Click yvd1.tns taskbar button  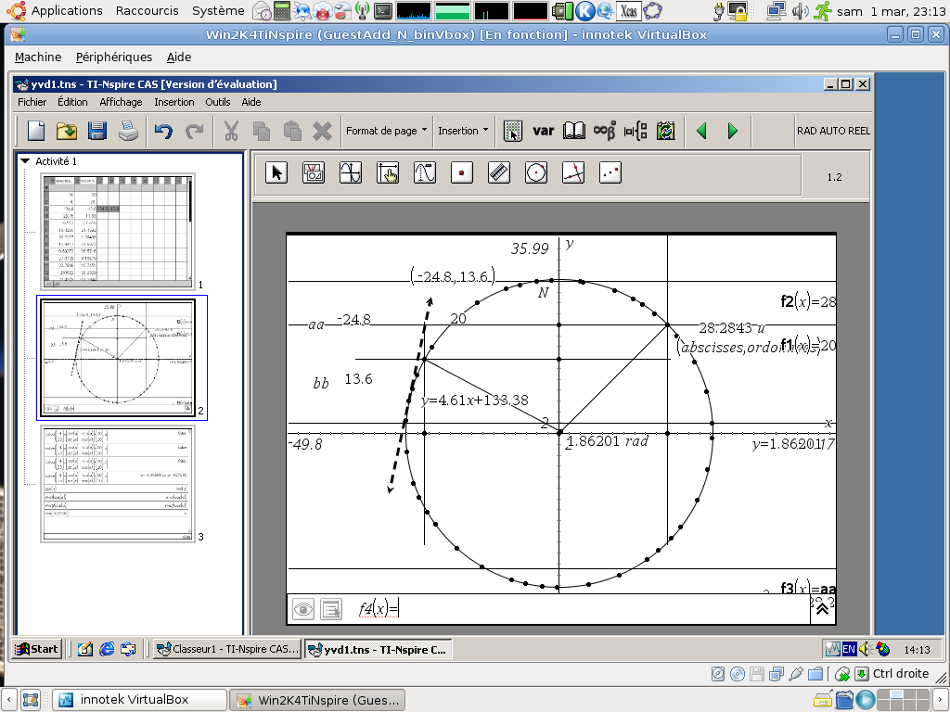click(x=379, y=649)
